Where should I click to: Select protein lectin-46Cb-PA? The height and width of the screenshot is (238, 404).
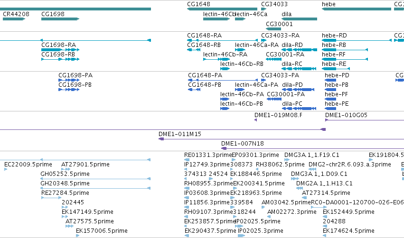click(225, 99)
